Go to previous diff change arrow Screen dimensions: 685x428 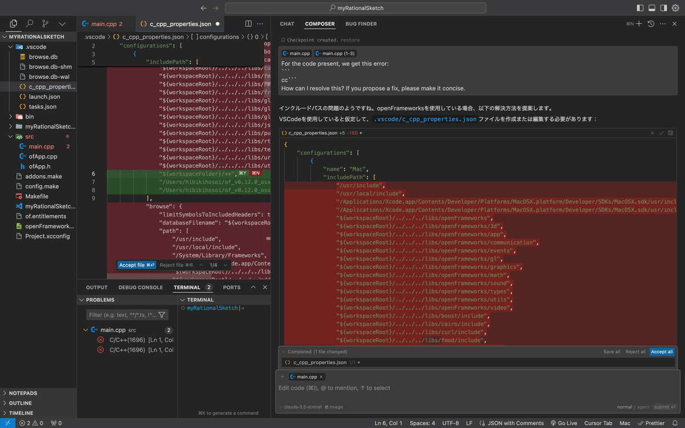pos(201,265)
